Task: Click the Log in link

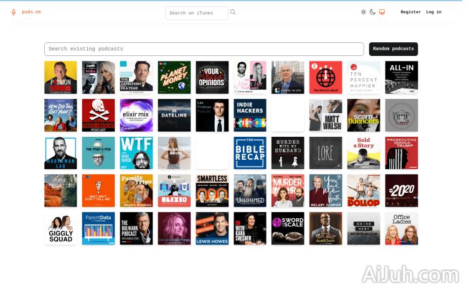Action: (433, 12)
